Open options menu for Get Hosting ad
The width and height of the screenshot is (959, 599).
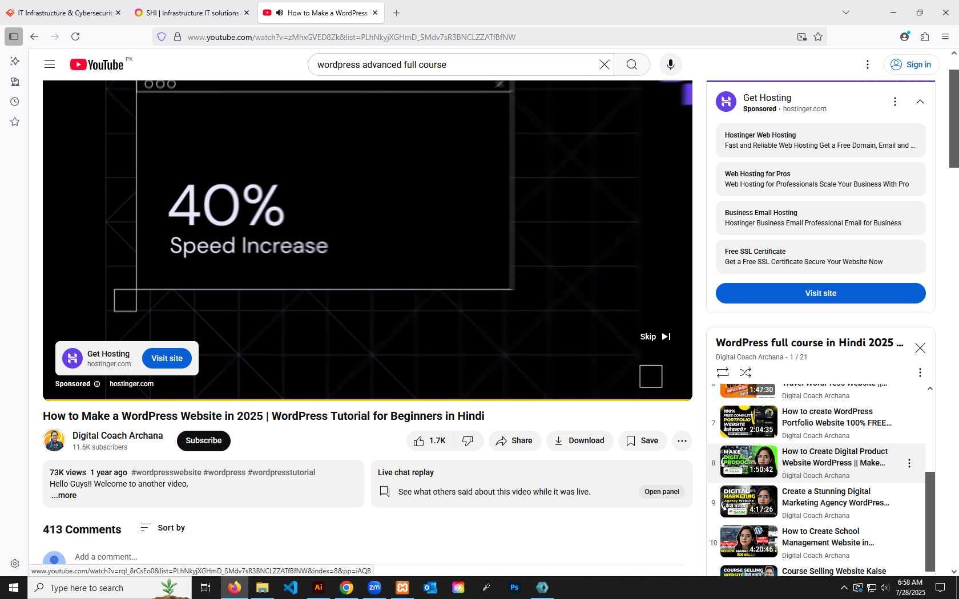coord(895,102)
